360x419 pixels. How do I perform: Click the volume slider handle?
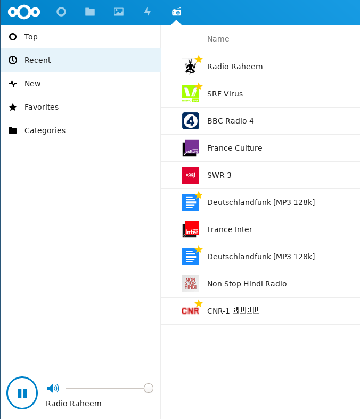point(149,388)
